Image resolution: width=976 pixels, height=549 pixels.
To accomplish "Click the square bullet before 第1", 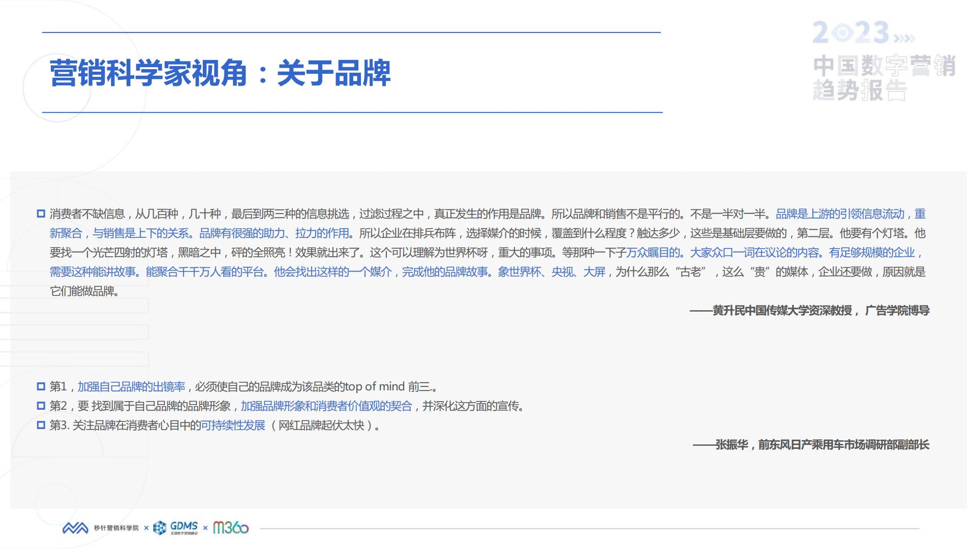I will click(41, 387).
